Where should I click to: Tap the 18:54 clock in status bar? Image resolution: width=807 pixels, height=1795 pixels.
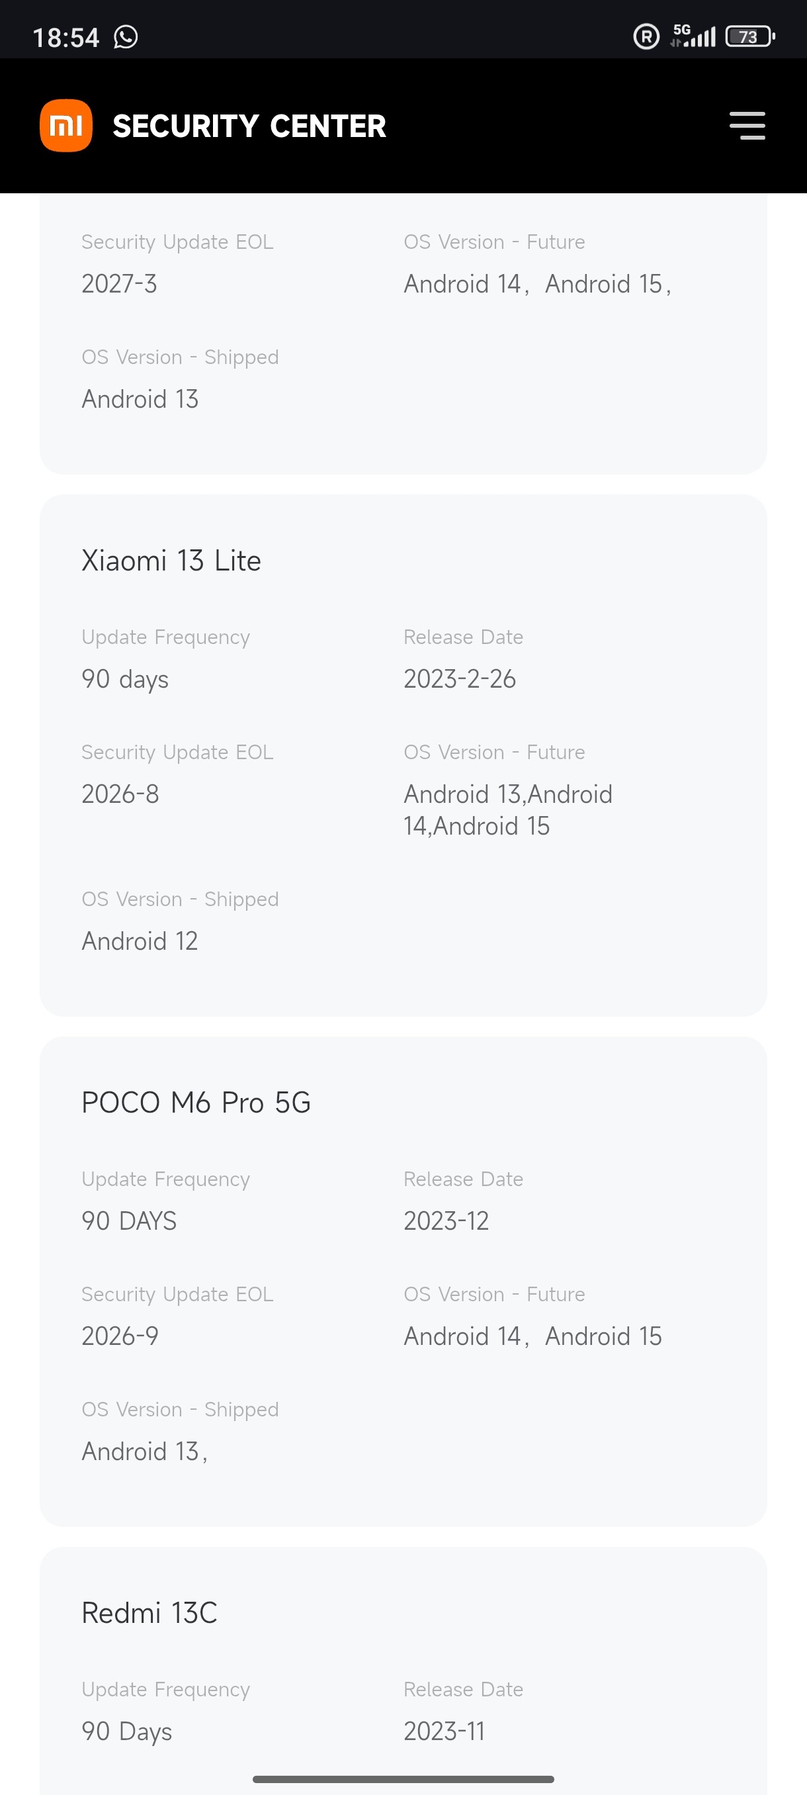pos(66,38)
